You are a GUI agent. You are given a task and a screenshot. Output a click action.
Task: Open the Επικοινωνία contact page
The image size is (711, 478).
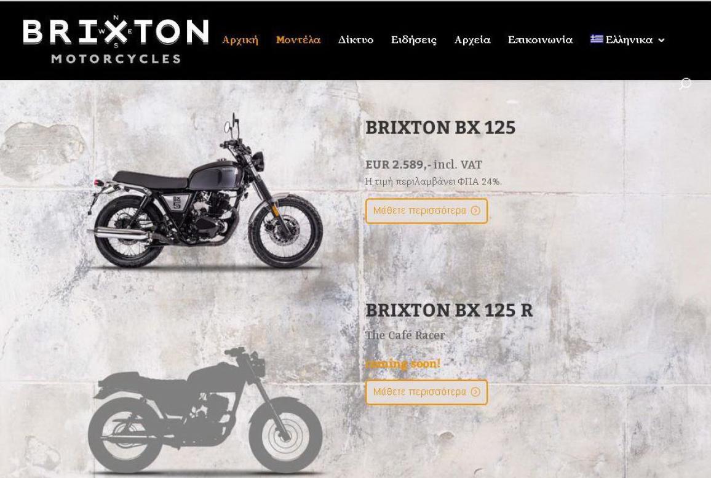coord(540,40)
